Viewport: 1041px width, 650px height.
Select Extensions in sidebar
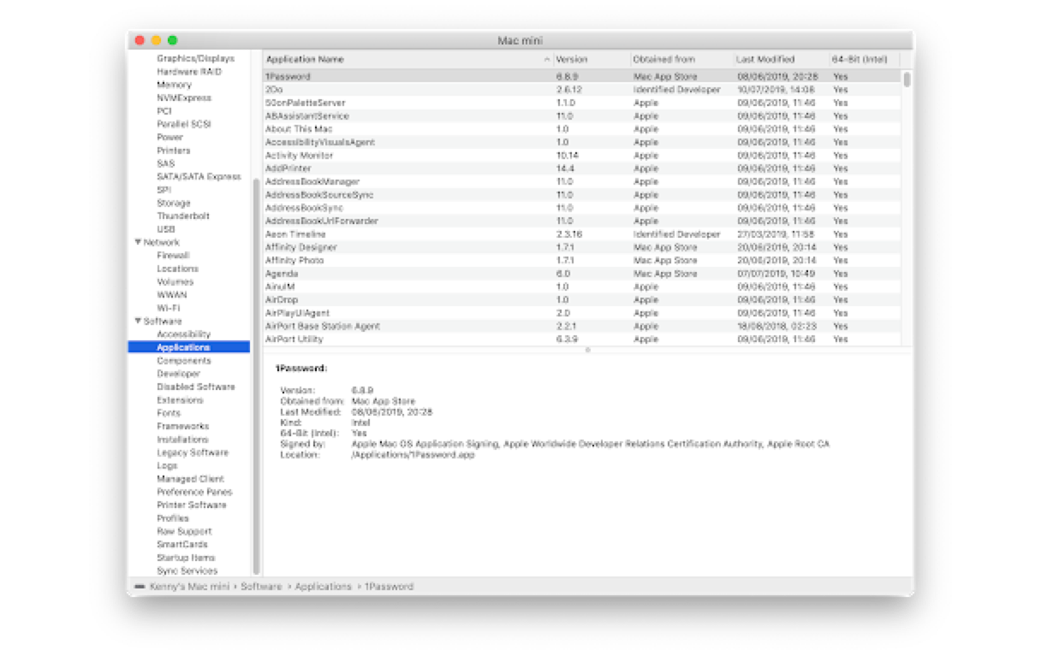(180, 400)
